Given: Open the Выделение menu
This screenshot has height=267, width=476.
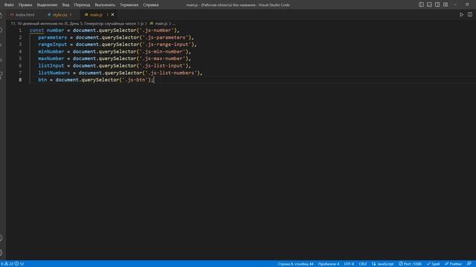Looking at the screenshot, I should 47,5.
